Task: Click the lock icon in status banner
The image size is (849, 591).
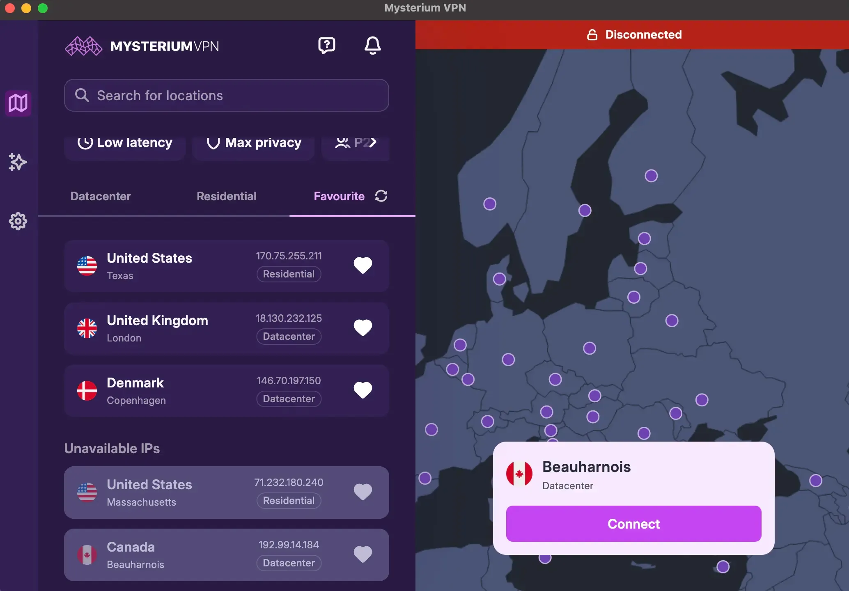Action: click(592, 34)
